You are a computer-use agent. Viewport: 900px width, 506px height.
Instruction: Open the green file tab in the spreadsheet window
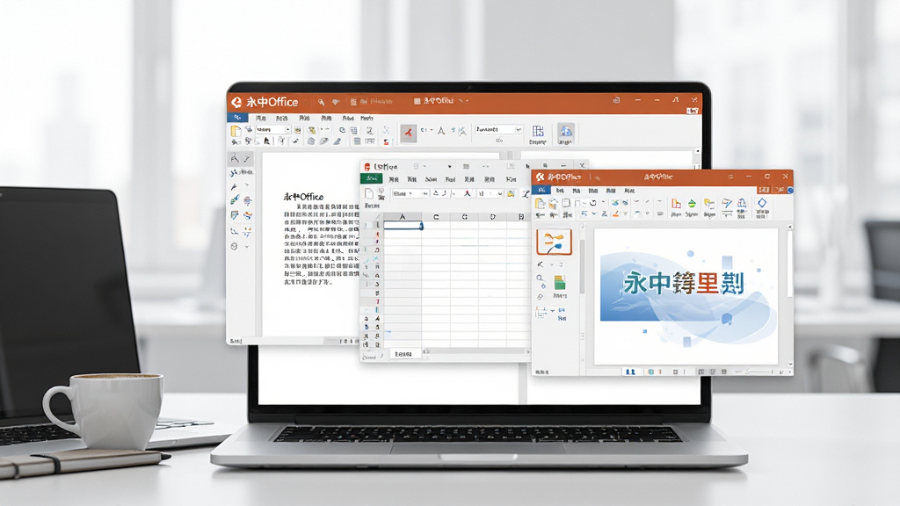[372, 178]
